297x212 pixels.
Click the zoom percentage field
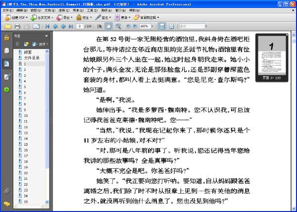click(145, 26)
